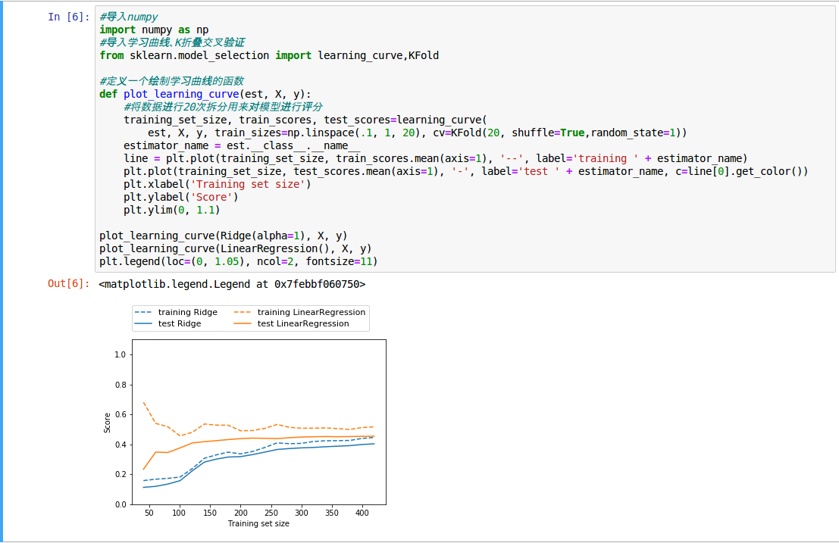Click the plot_learning_curve(Ridge(alpha=1) call line
The image size is (839, 543).
point(223,236)
